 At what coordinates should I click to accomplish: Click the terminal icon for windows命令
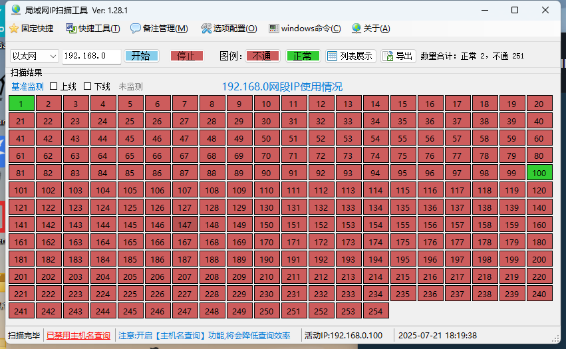tap(273, 29)
